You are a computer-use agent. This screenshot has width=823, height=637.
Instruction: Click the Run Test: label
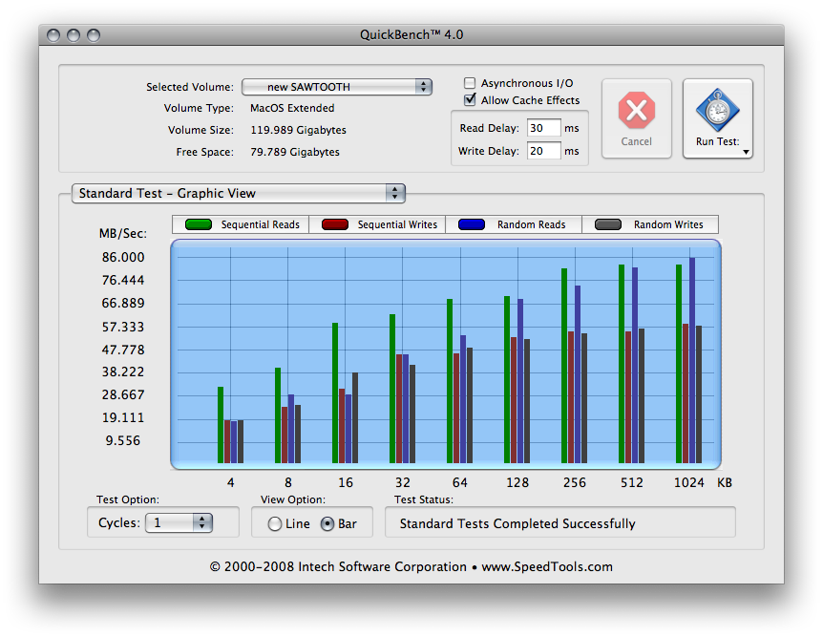click(718, 141)
